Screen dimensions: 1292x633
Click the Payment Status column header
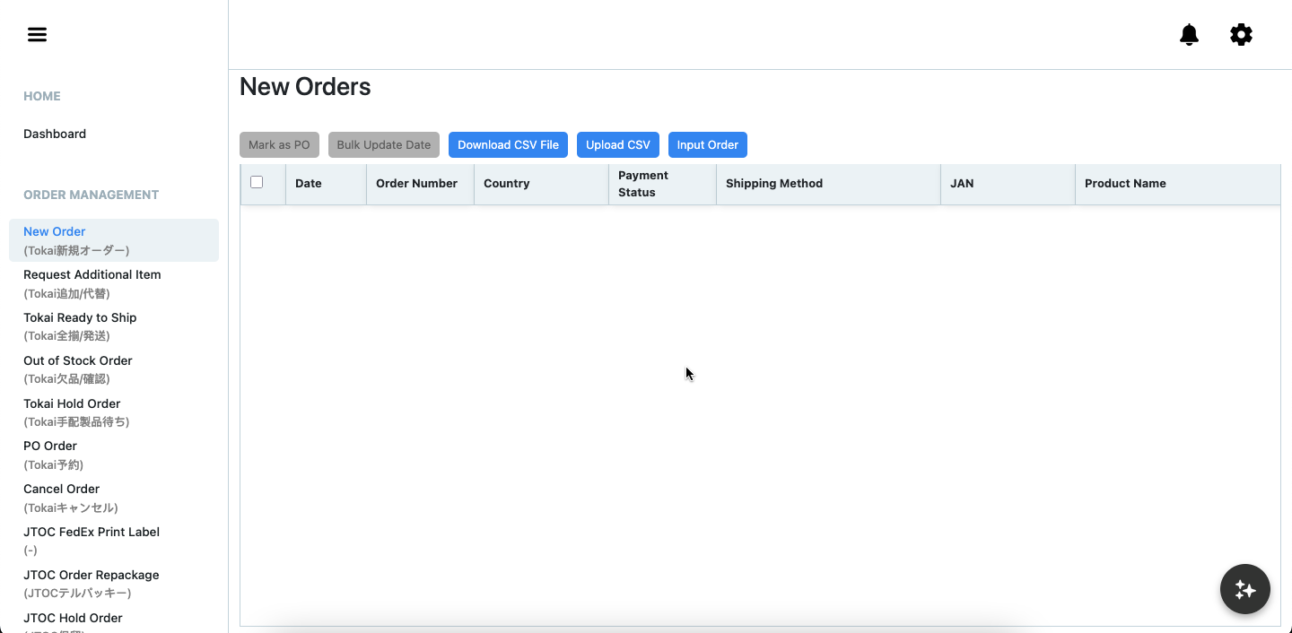pyautogui.click(x=643, y=184)
